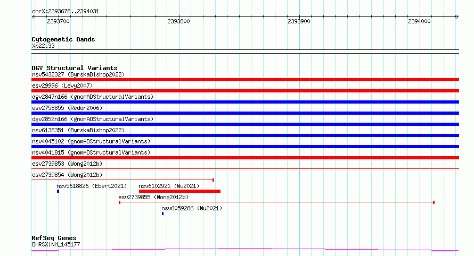Click the nsv5618826 (Ebert2021) label
This screenshot has width=474, height=256.
[92, 186]
